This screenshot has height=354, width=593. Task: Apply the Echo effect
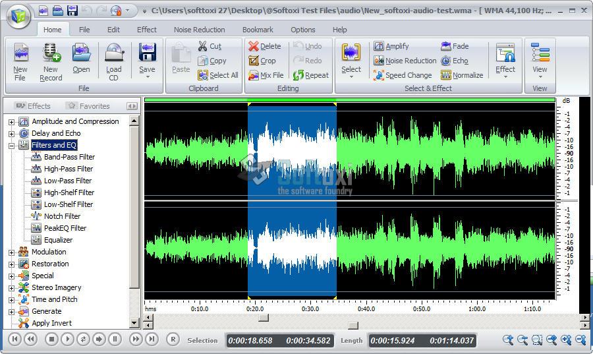point(455,61)
